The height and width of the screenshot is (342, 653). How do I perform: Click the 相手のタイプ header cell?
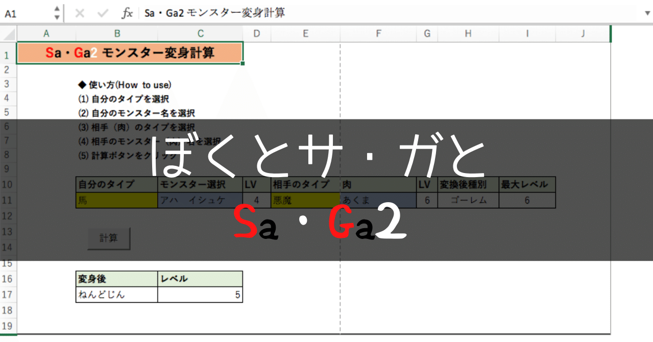[x=305, y=184]
